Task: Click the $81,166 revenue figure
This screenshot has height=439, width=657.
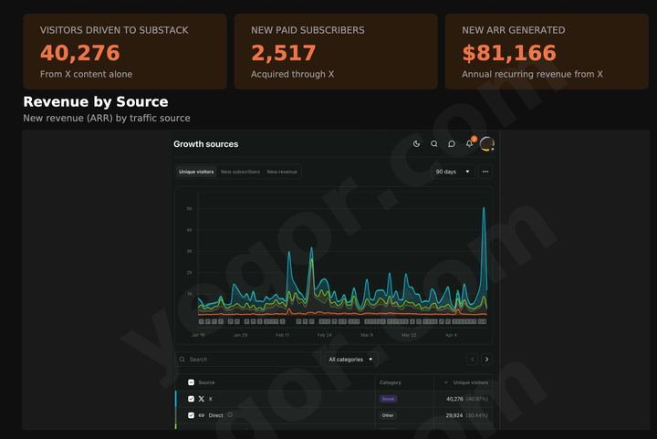Action: pyautogui.click(x=509, y=53)
